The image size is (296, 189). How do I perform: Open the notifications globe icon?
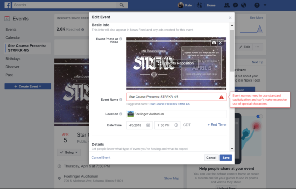(x=244, y=5)
